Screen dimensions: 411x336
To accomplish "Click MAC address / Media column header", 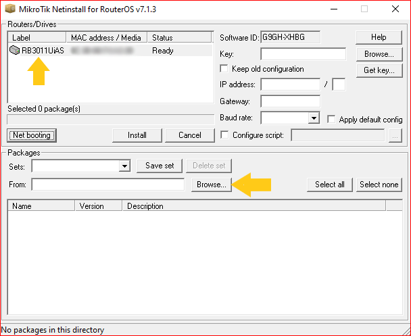I will [107, 37].
